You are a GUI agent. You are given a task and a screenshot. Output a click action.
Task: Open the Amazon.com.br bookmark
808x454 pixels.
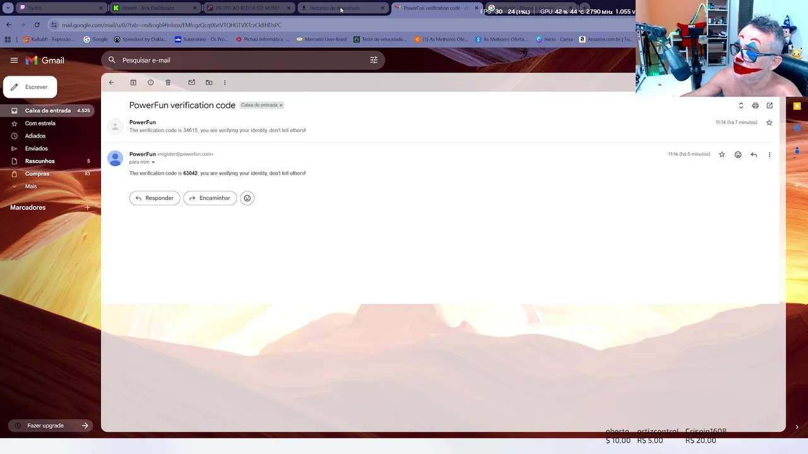tap(606, 39)
